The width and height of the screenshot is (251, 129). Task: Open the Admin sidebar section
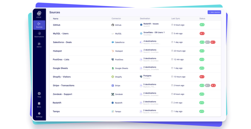pyautogui.click(x=39, y=45)
